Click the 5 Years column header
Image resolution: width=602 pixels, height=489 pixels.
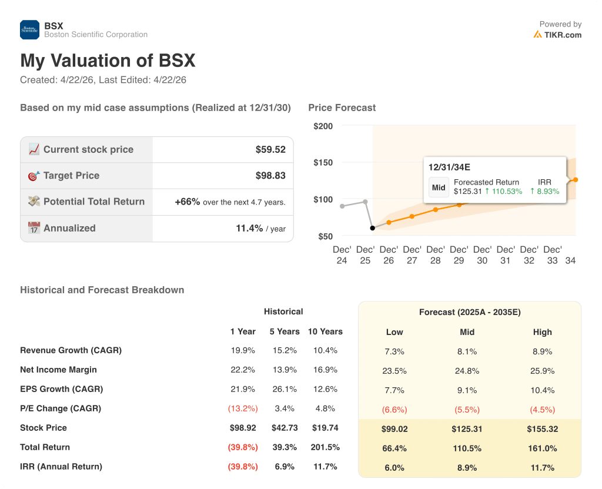(285, 331)
